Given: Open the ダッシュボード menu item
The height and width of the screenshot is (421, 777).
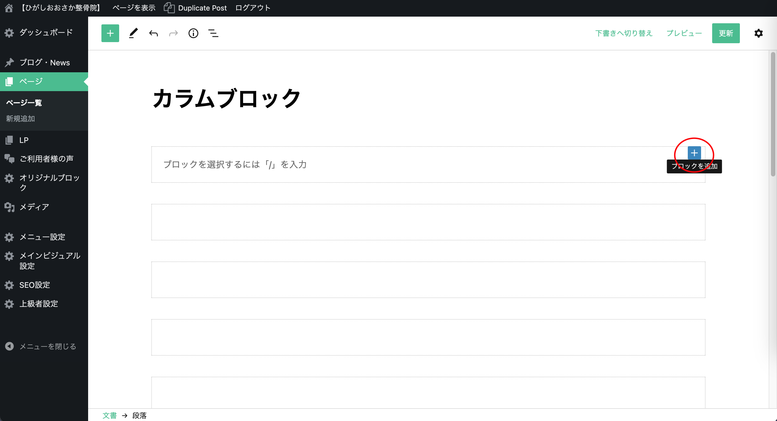Looking at the screenshot, I should point(46,33).
